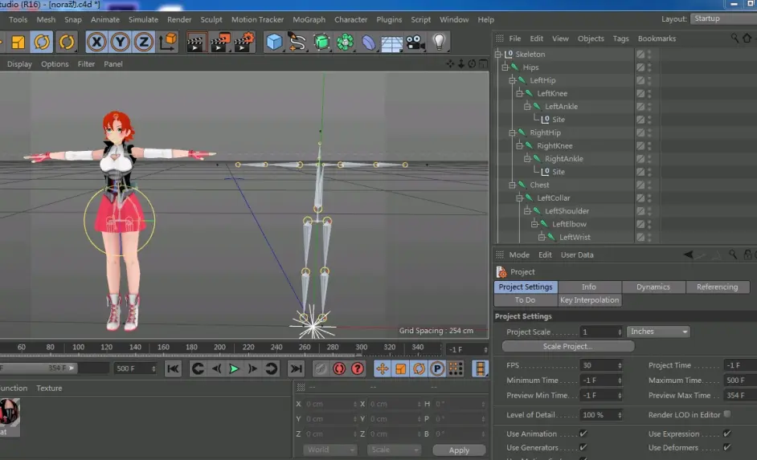
Task: Toggle the Use Animation checkbox
Action: pos(583,434)
